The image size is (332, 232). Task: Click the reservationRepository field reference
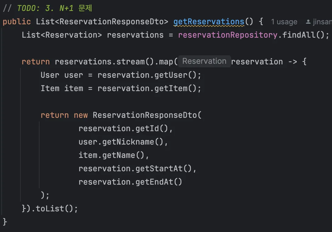point(228,35)
